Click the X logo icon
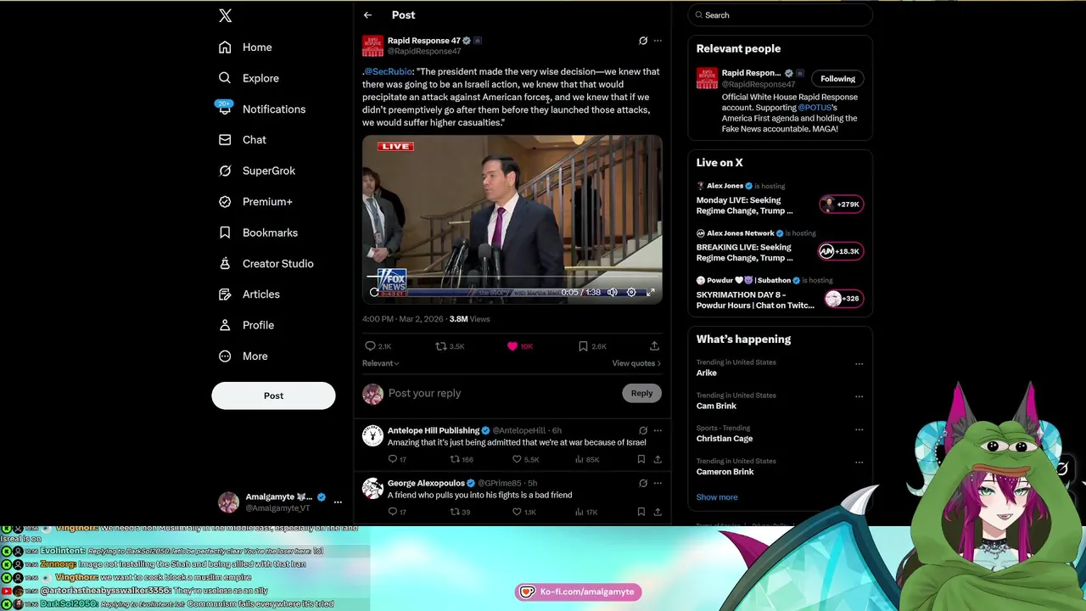1086x611 pixels. 225,15
